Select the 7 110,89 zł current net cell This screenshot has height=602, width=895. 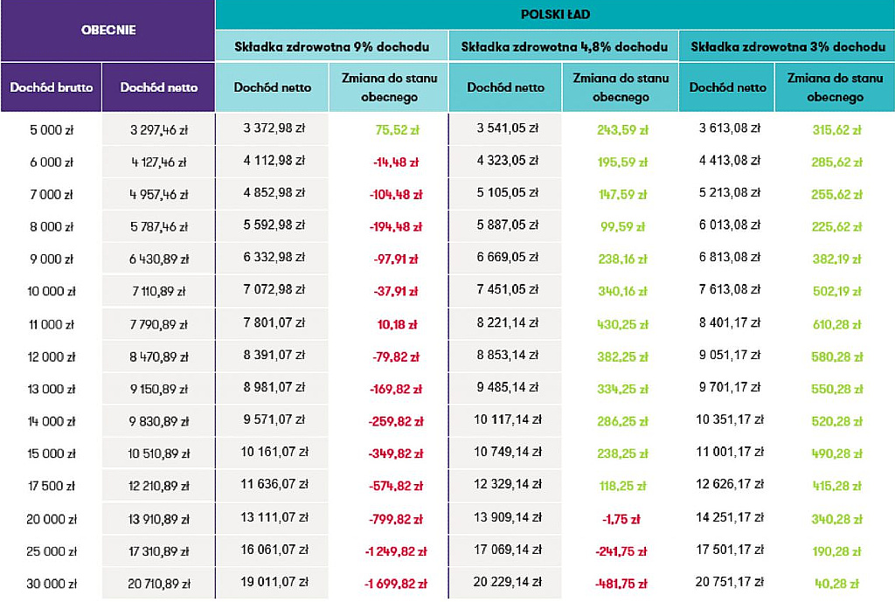(159, 292)
